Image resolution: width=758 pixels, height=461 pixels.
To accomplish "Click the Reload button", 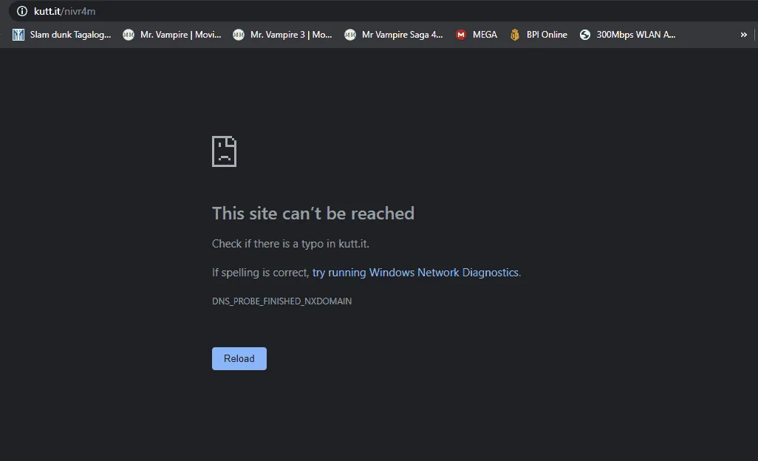I will (239, 358).
